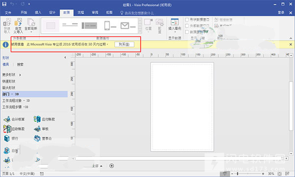Open the 模具 stencils tab
Screen dimensions: 295x177
coord(5,64)
